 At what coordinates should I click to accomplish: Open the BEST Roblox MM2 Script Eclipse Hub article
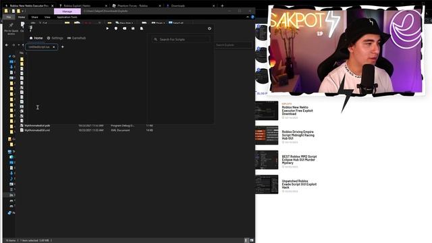tap(299, 159)
